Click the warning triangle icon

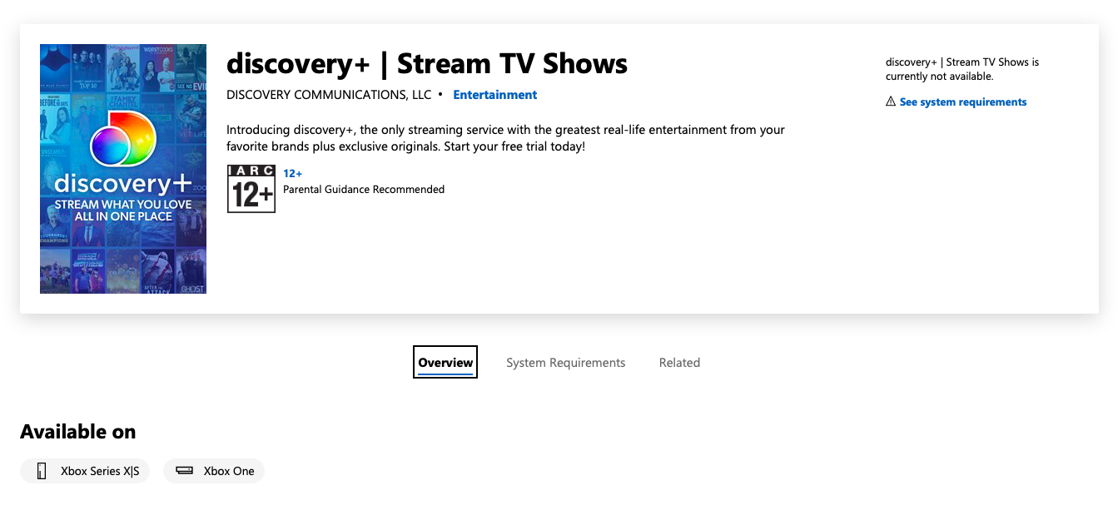point(891,102)
